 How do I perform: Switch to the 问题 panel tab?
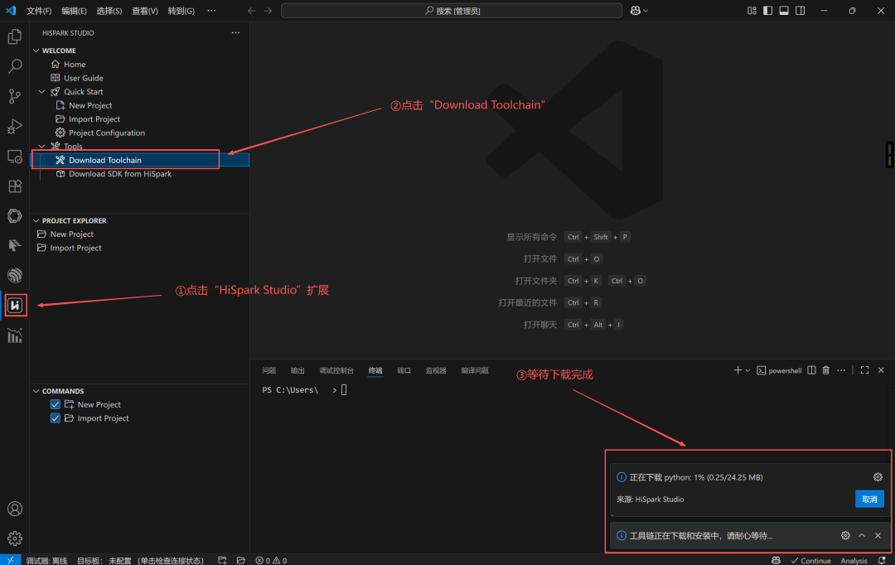pos(268,370)
